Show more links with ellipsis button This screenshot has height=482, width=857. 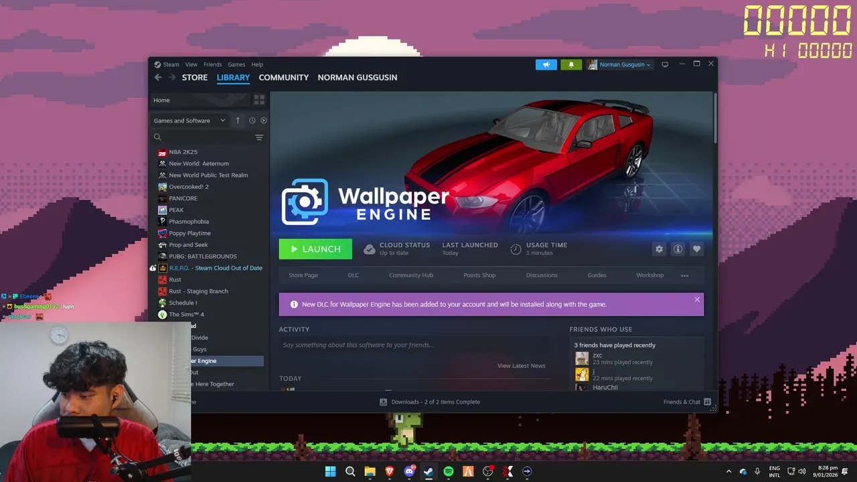(684, 275)
